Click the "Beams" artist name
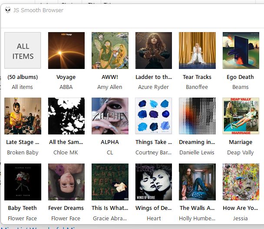Viewport: 264px width, 229px height. (241, 87)
